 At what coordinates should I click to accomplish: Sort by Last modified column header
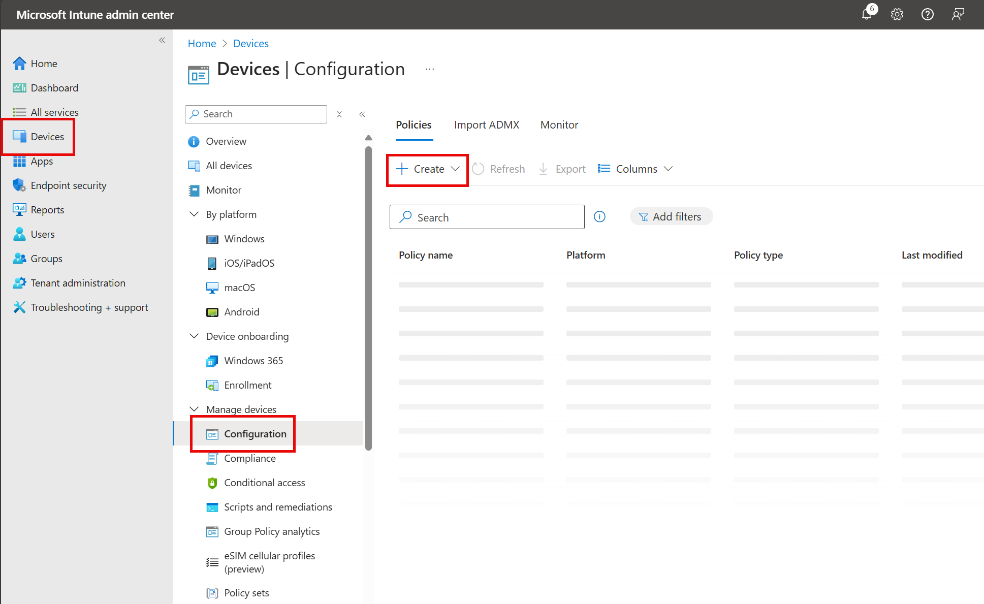[x=932, y=255]
